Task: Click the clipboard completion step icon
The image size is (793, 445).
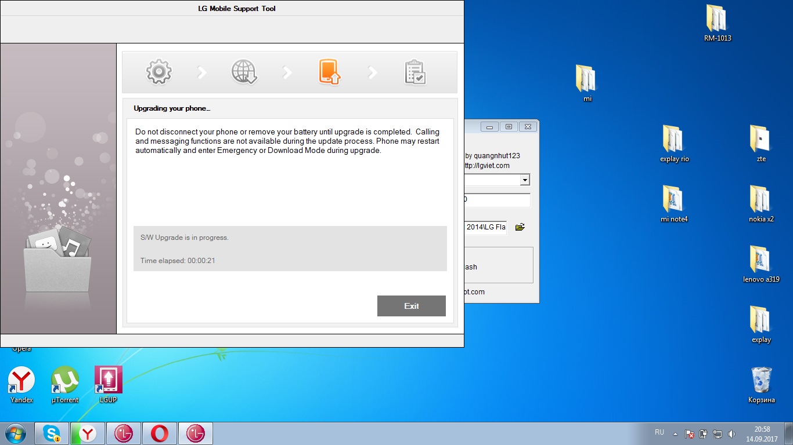Action: (415, 72)
